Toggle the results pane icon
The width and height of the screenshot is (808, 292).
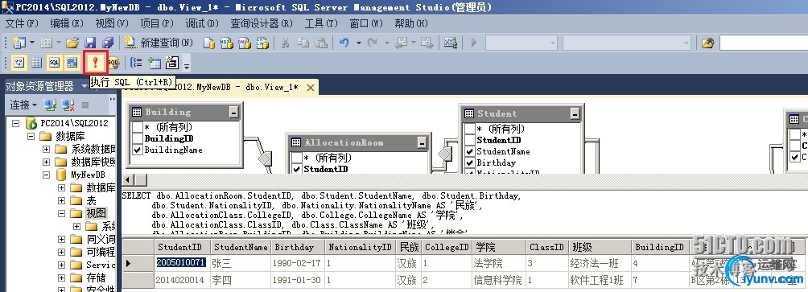[x=72, y=63]
